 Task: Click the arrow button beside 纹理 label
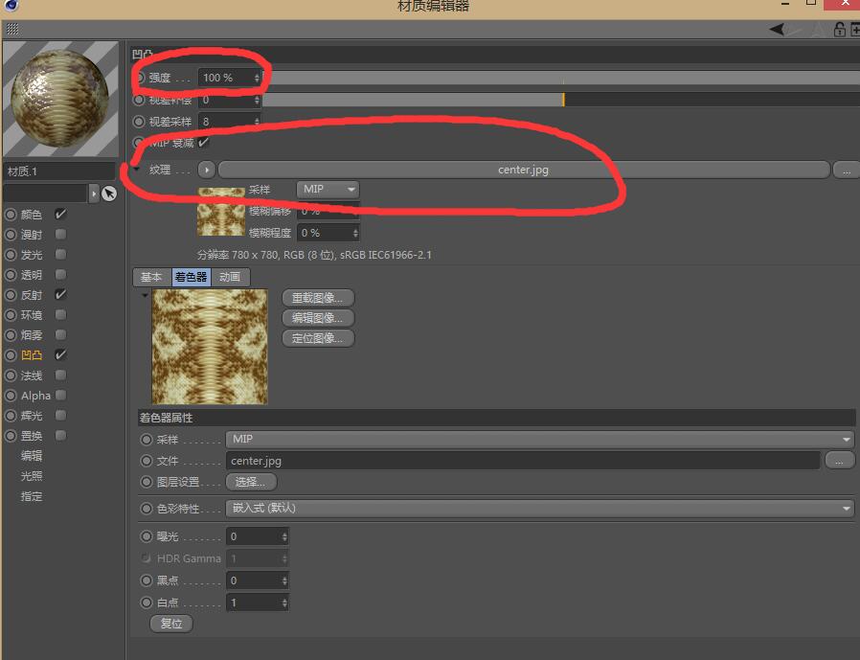[x=206, y=170]
